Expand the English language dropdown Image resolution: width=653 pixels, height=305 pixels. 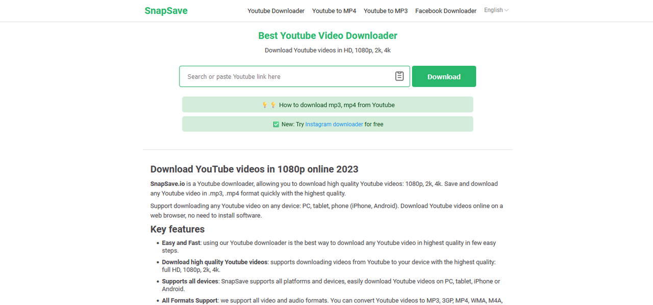(496, 10)
